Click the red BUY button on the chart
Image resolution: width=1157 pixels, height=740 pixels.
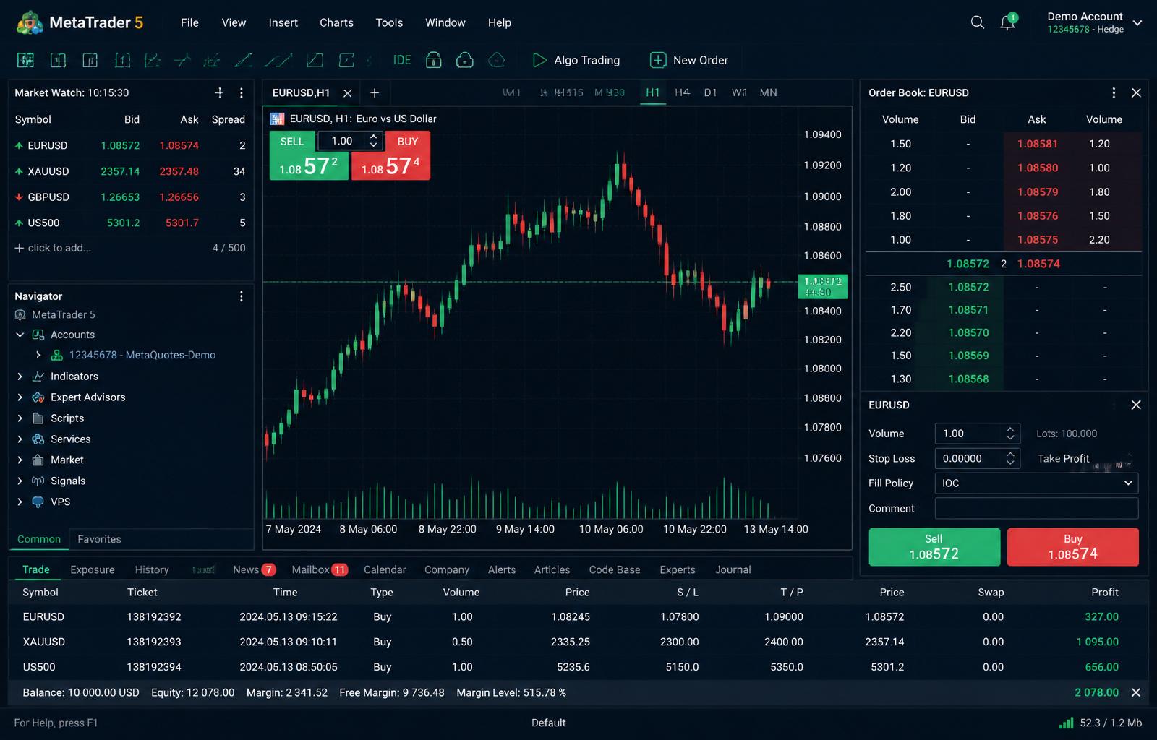(x=390, y=155)
